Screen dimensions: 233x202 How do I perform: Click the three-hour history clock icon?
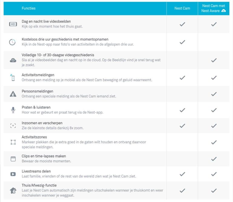12,42
